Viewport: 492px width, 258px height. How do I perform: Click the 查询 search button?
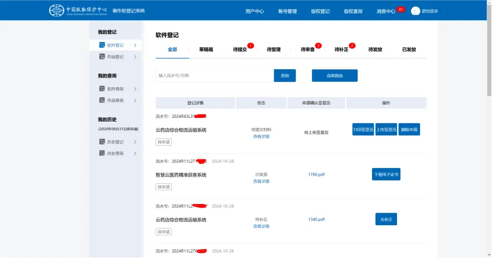pos(285,76)
